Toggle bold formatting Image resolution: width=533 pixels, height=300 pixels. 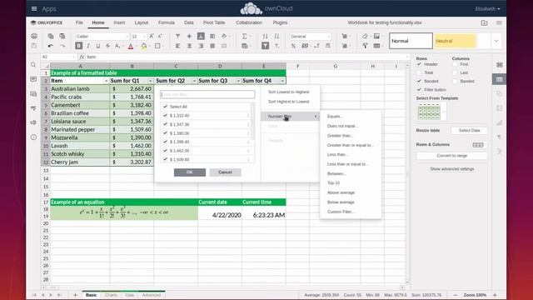point(78,46)
